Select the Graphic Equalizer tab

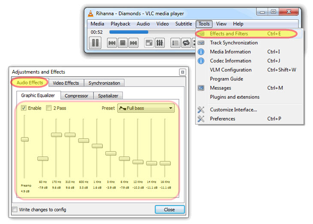(x=38, y=96)
